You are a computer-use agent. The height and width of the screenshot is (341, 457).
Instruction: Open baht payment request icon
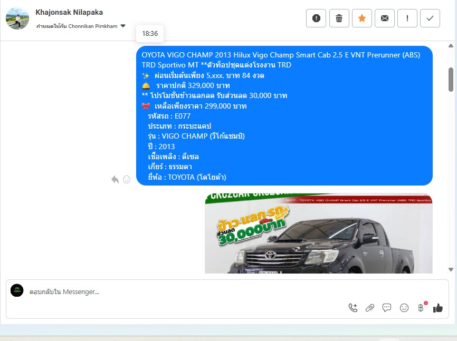421,307
